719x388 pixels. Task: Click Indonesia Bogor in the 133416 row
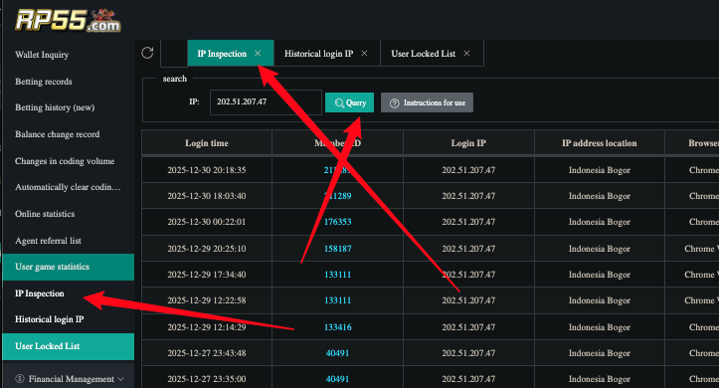(x=600, y=327)
